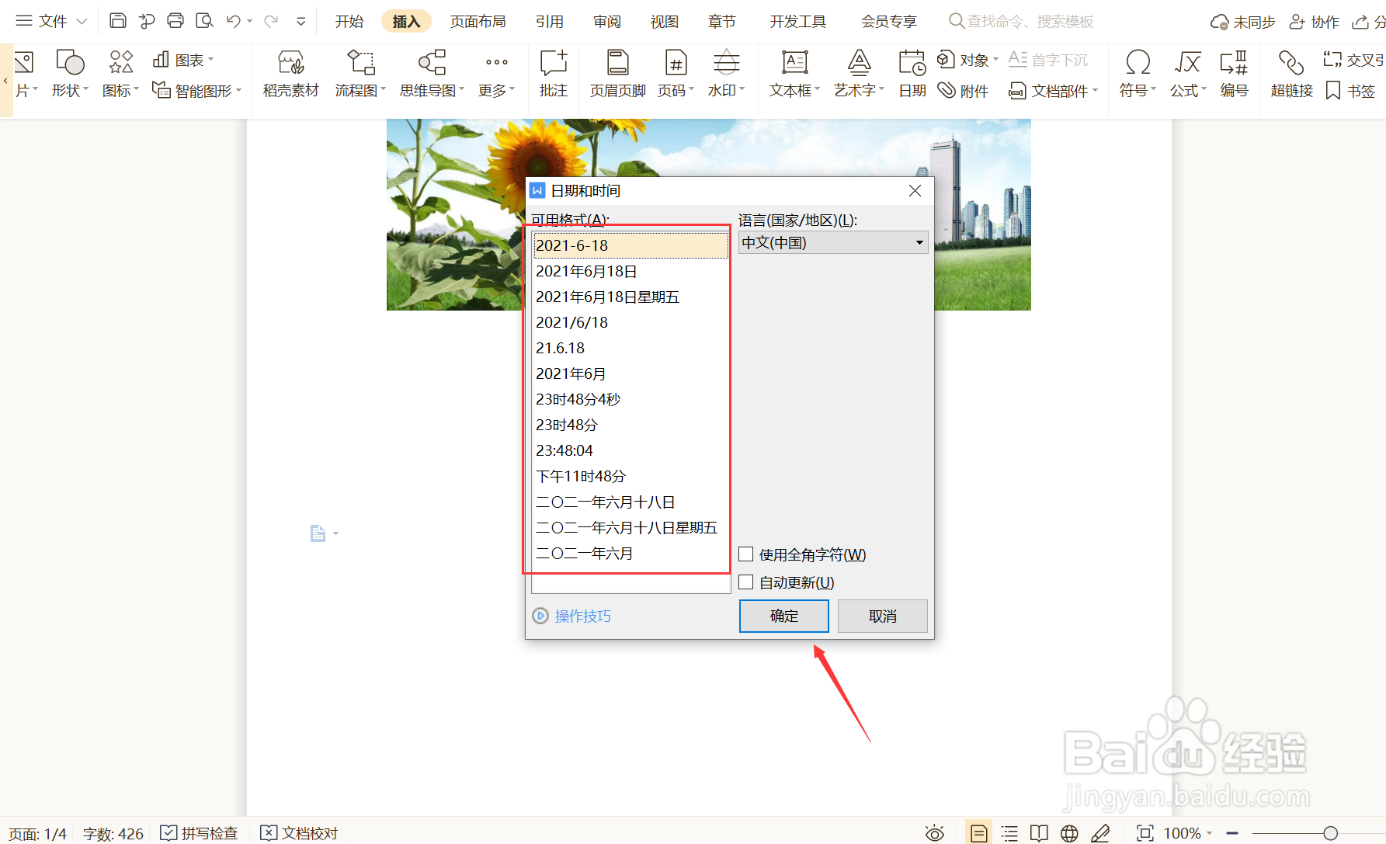
Task: Click the 更多 more options icon
Action: click(497, 75)
